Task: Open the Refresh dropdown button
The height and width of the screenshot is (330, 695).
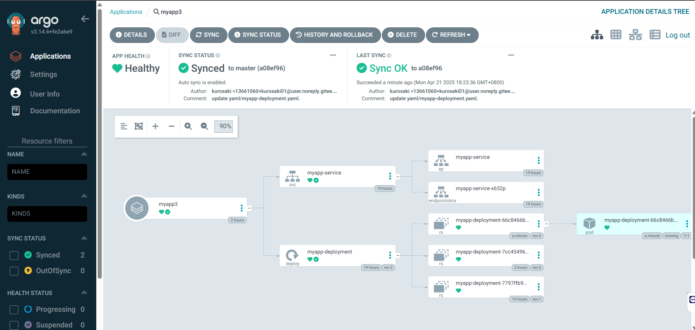Action: point(452,35)
